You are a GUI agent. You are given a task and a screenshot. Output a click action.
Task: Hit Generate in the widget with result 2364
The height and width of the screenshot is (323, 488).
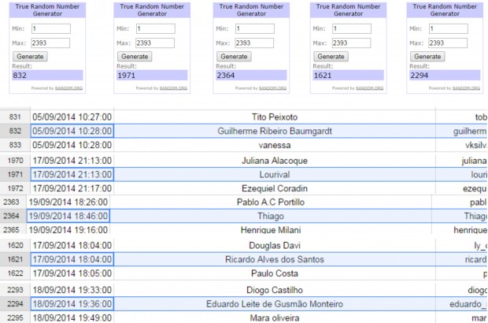(235, 57)
